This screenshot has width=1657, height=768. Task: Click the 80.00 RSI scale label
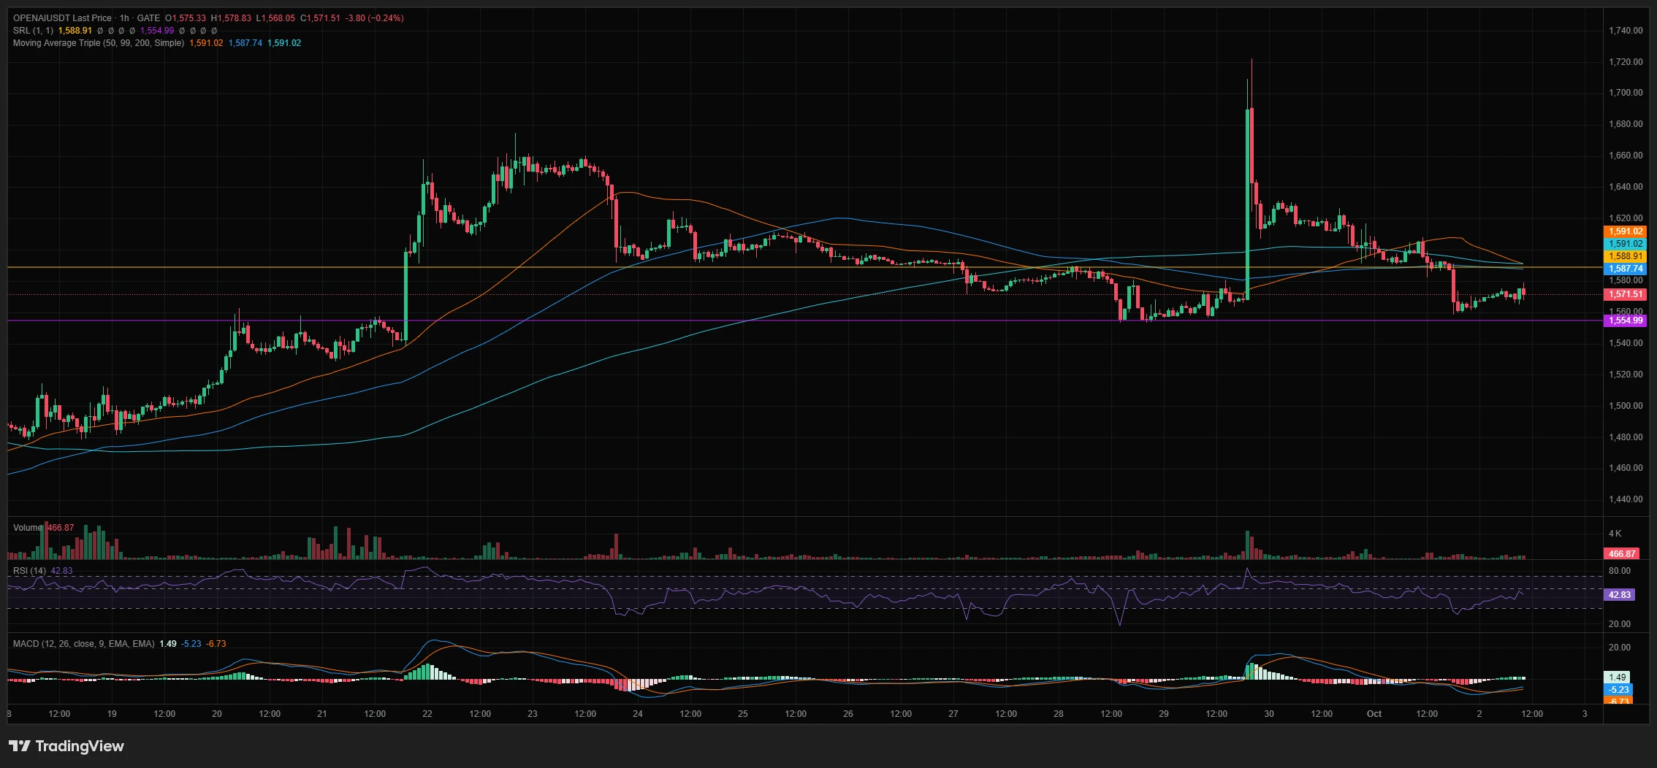[x=1620, y=571]
